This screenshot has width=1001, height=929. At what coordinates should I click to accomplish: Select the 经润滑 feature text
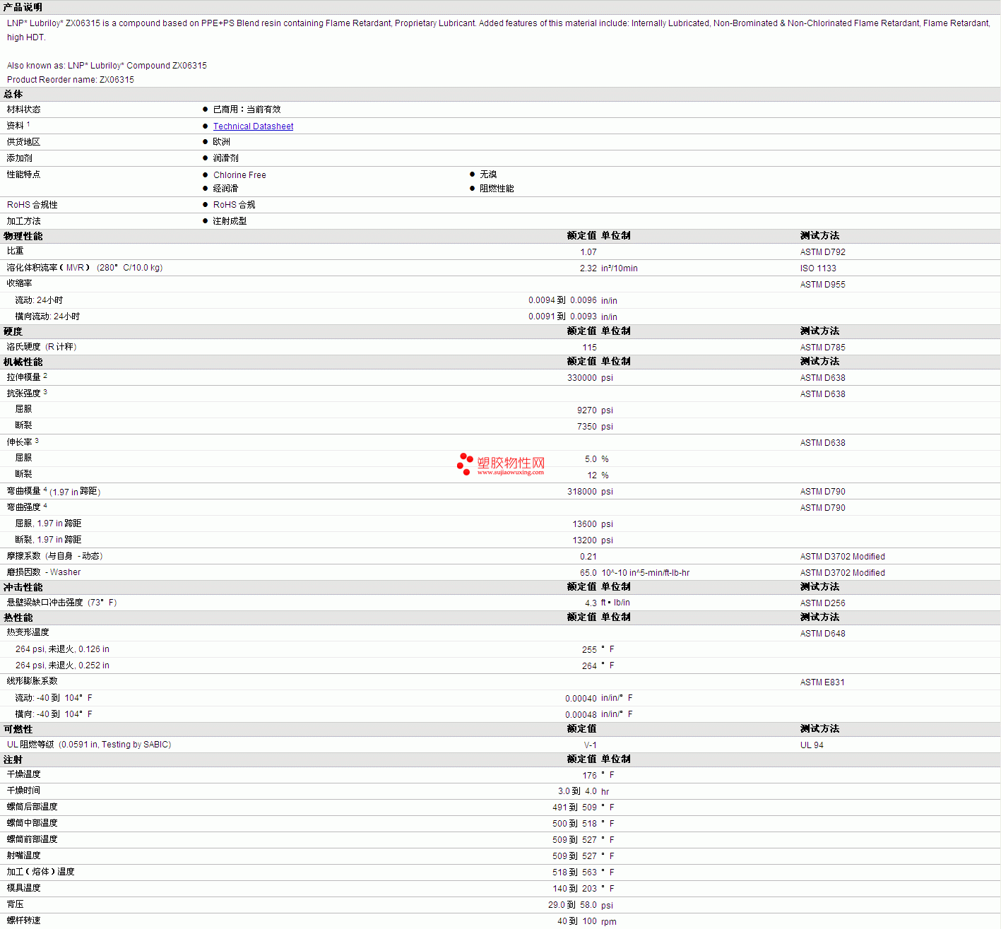226,189
